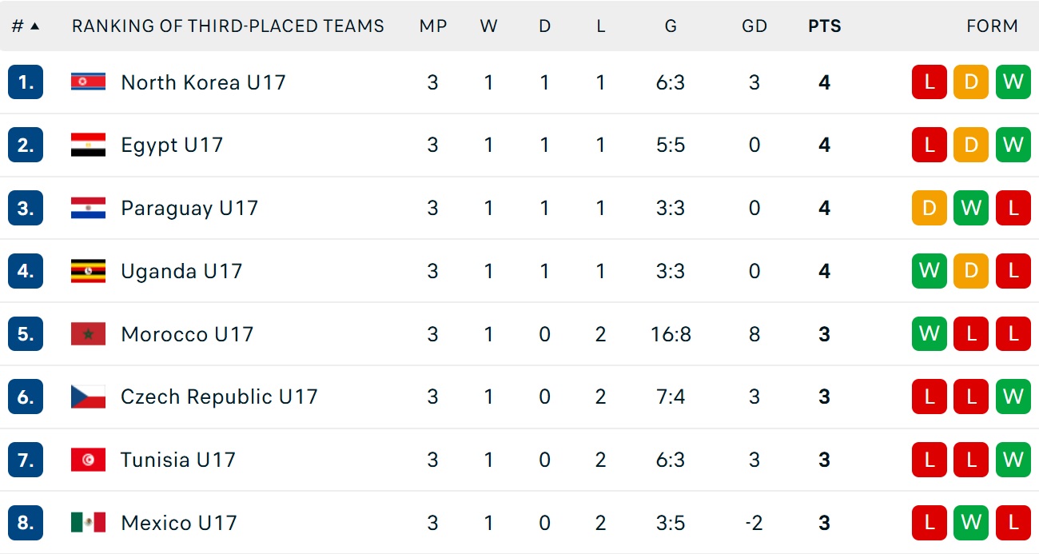Image resolution: width=1039 pixels, height=554 pixels.
Task: Click the MP column header
Action: coord(432,26)
